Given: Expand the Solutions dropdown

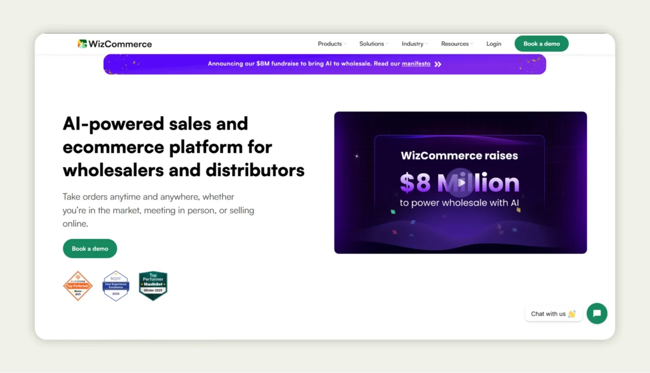Looking at the screenshot, I should (x=373, y=44).
